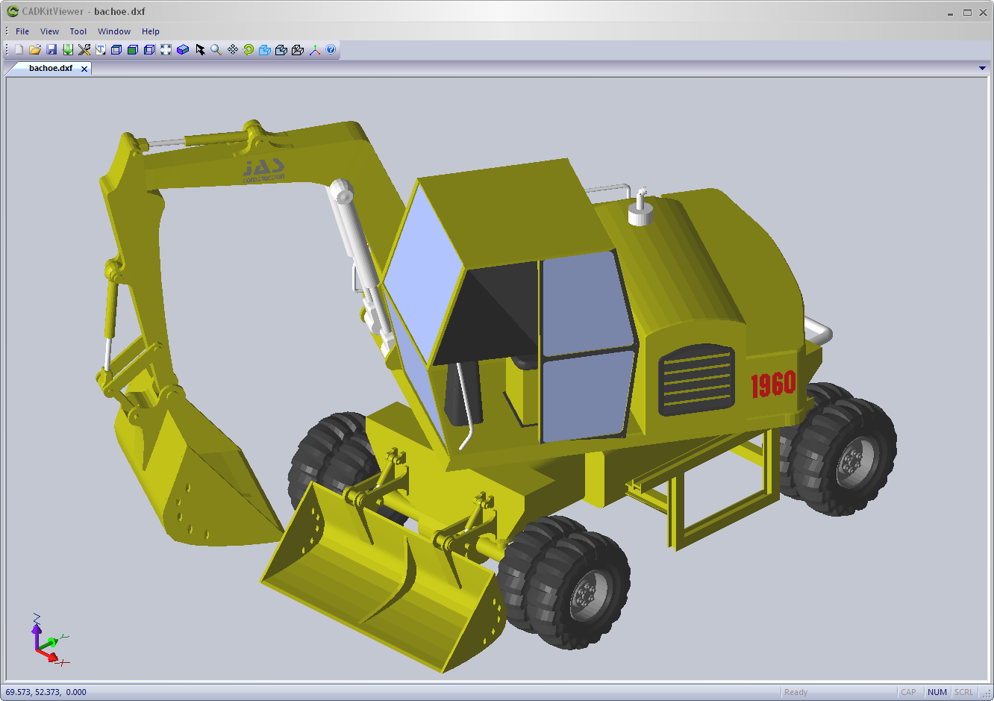This screenshot has width=994, height=701.
Task: Open the rendered solid view icon
Action: tap(182, 49)
